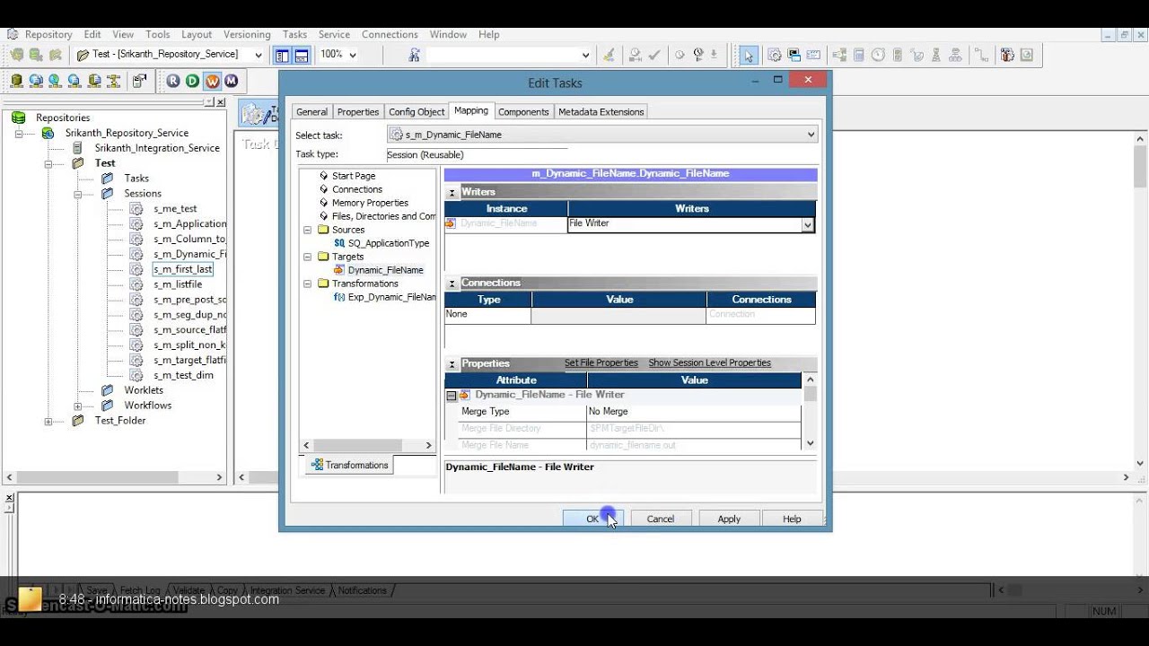Open the Workflow Monitor (M) tool
Viewport: 1149px width, 646px height.
(x=232, y=81)
